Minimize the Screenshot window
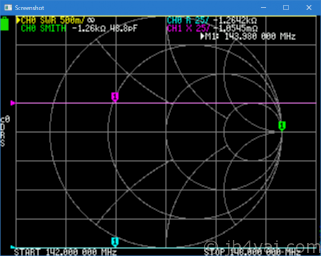 click(x=263, y=8)
